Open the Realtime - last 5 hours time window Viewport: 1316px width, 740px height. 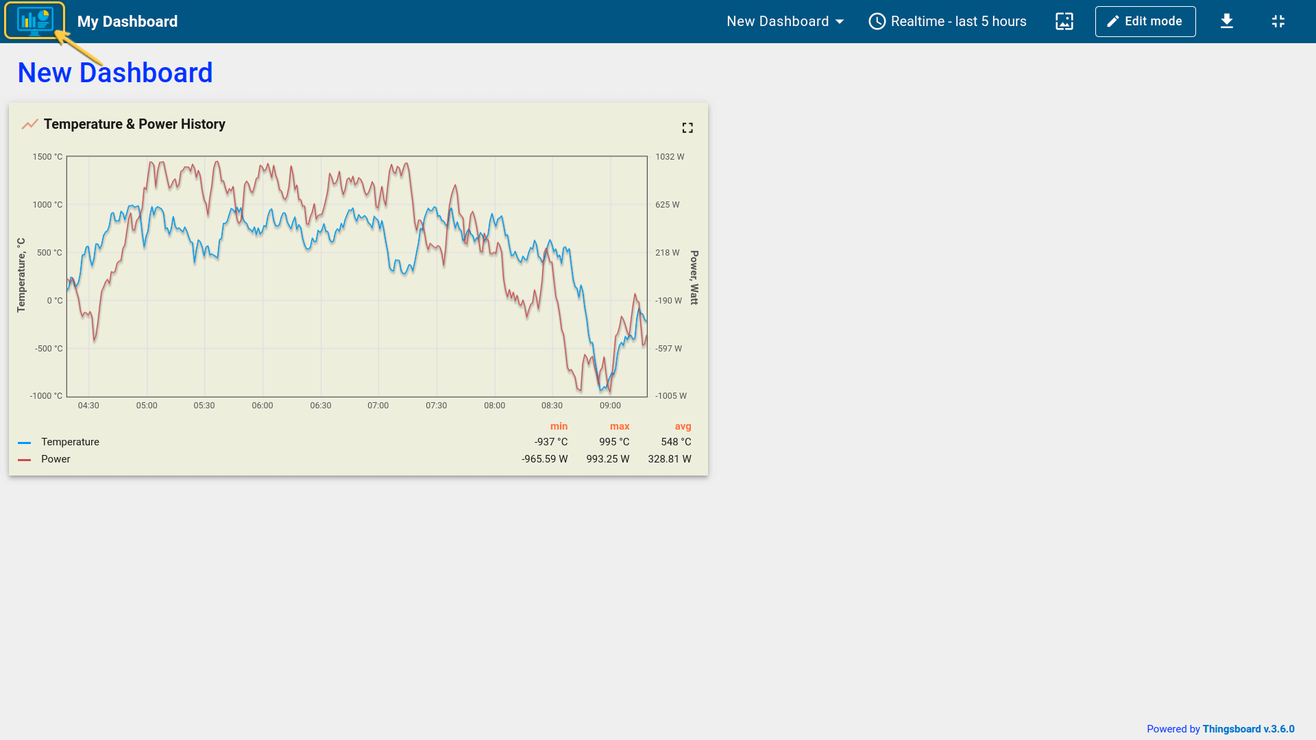coord(958,21)
